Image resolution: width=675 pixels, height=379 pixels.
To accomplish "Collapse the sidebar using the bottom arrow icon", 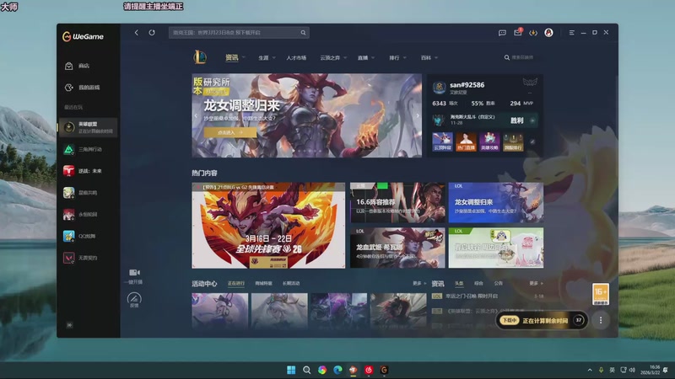I will (69, 325).
